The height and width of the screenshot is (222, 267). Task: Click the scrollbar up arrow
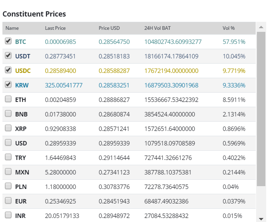261,27
